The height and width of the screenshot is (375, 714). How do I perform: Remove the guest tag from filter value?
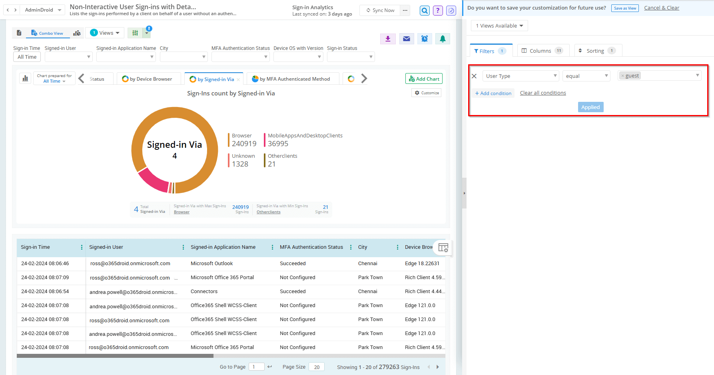click(622, 76)
